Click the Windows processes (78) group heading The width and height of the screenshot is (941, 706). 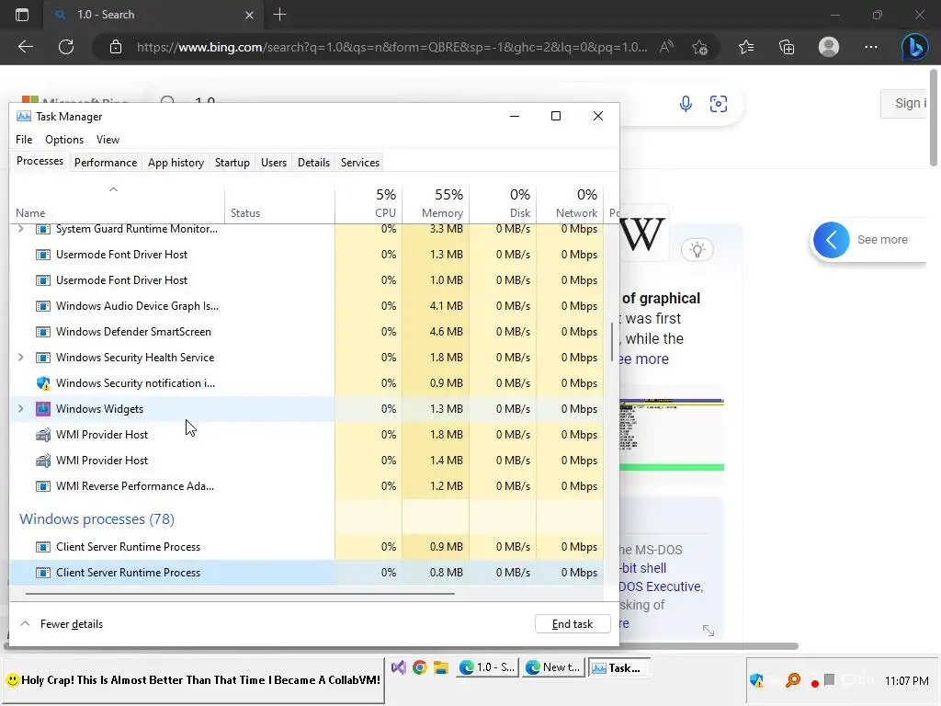click(96, 518)
